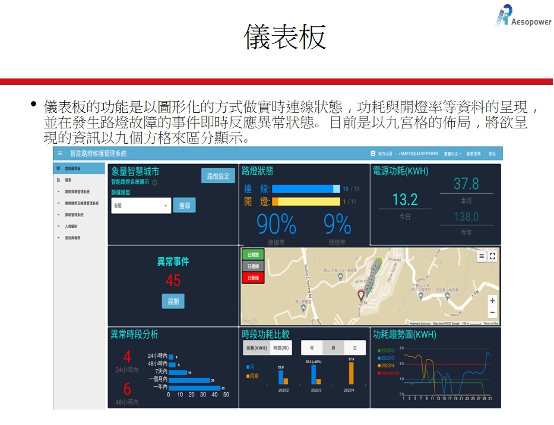The image size is (554, 425).
Task: Click the Aesopower logo
Action: click(x=523, y=16)
